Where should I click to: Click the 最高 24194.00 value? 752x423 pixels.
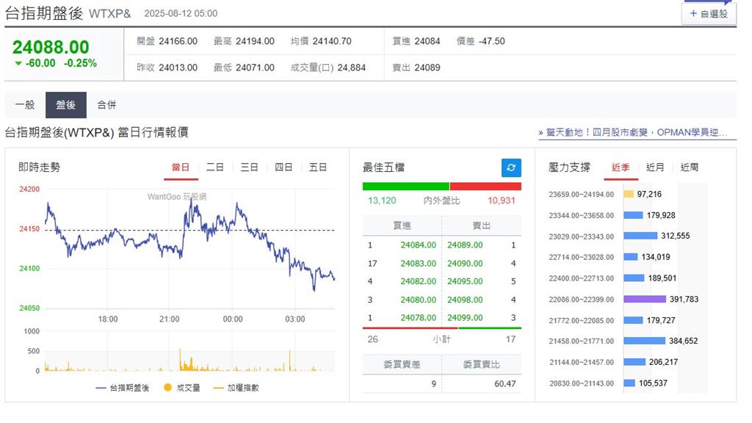point(255,41)
